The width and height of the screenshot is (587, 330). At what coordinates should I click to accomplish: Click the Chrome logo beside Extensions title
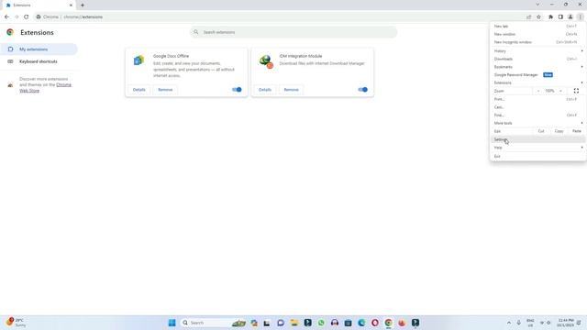[10, 32]
